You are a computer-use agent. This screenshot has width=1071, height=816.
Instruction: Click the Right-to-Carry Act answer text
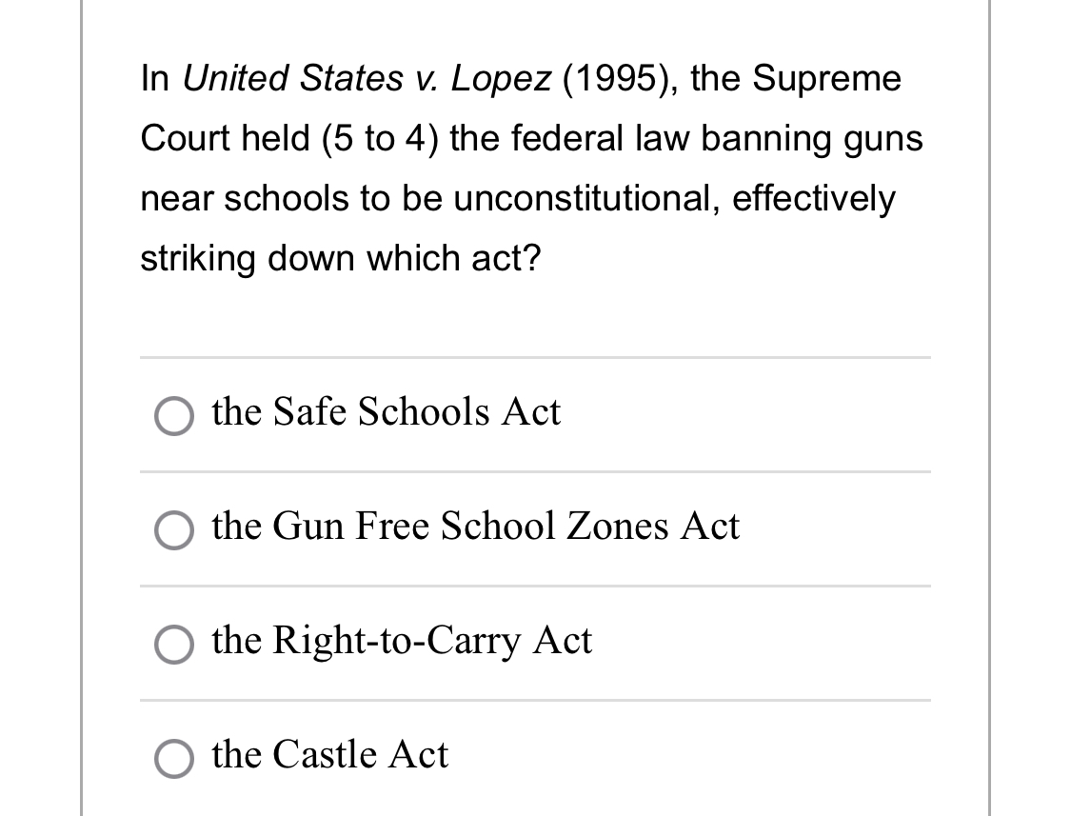point(402,641)
